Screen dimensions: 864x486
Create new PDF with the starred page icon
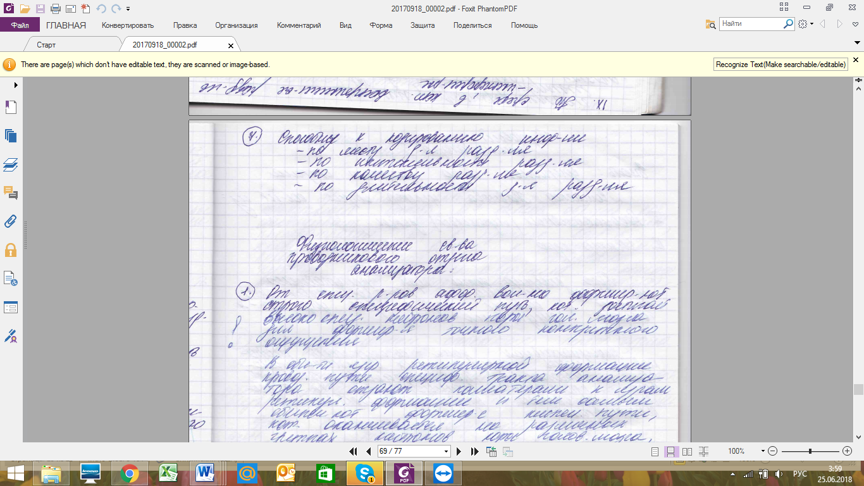(85, 8)
